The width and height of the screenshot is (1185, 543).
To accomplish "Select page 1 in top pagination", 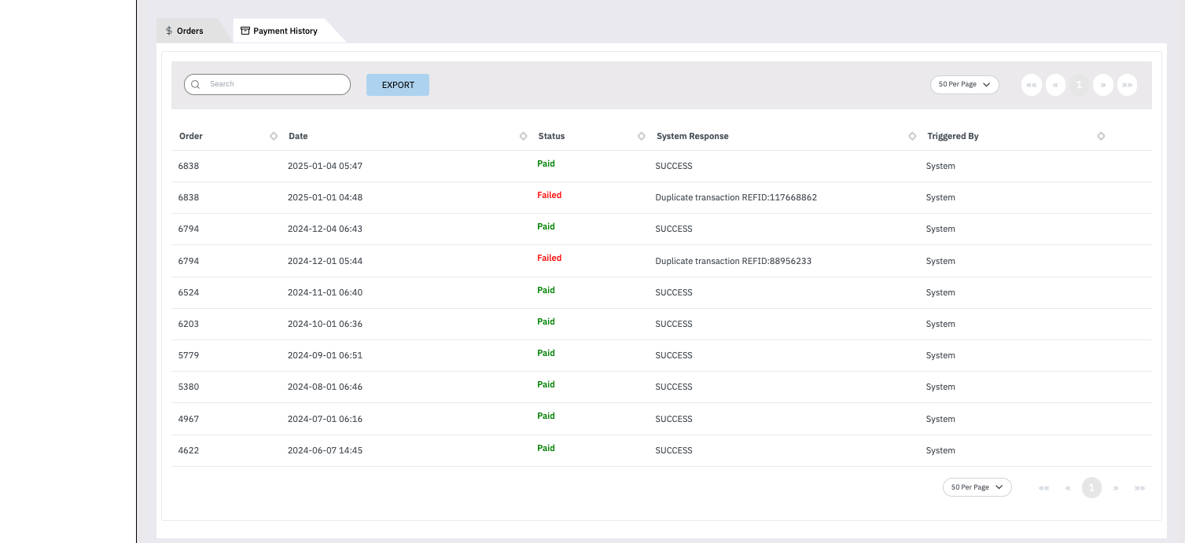I will point(1080,85).
